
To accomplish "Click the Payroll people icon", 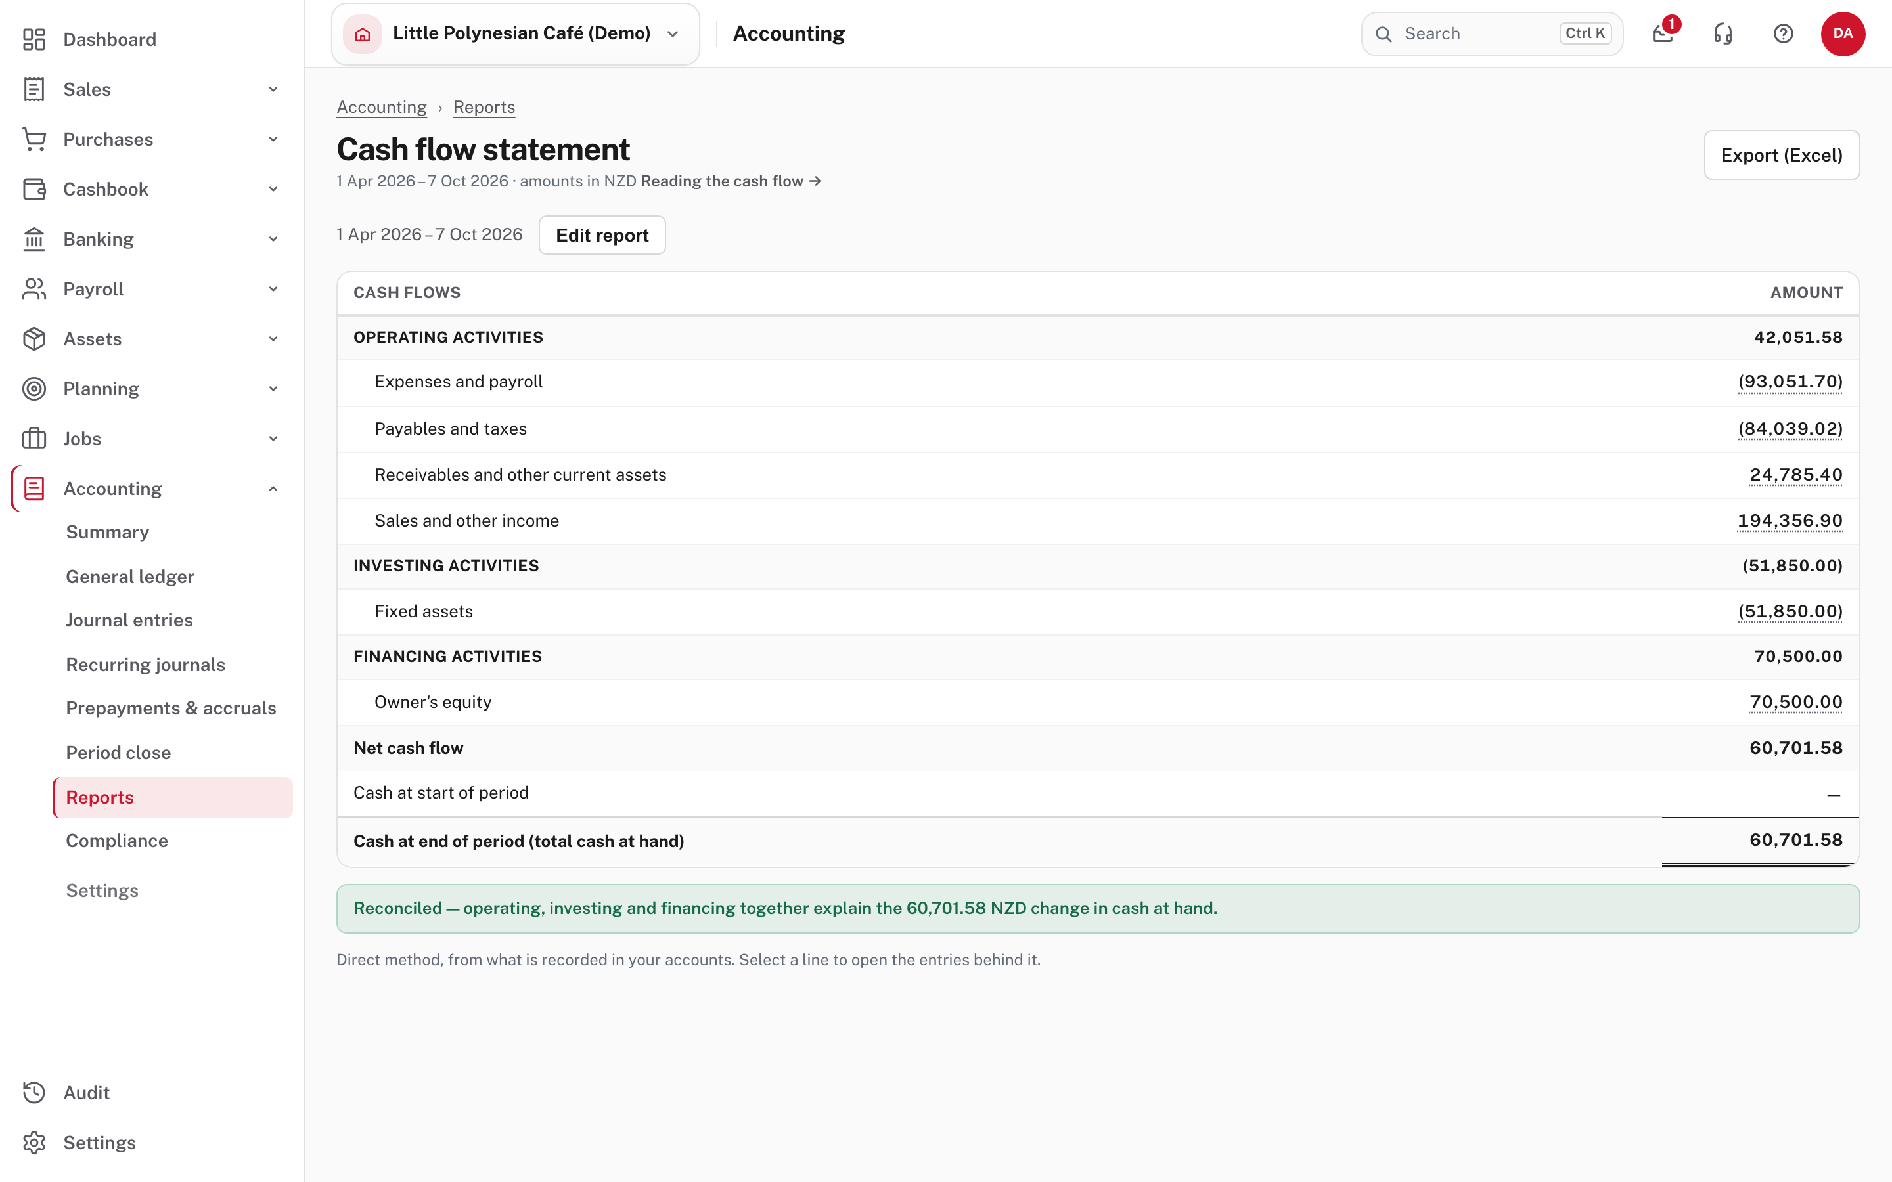I will (x=34, y=289).
